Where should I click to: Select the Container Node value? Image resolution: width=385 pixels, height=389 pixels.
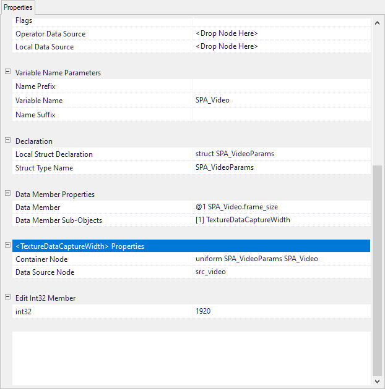click(x=282, y=259)
